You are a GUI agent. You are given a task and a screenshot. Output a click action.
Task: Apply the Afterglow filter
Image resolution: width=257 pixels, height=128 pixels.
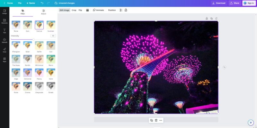[16, 45]
